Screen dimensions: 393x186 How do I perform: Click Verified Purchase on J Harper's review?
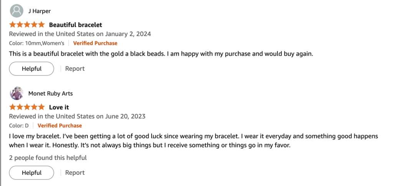point(95,43)
